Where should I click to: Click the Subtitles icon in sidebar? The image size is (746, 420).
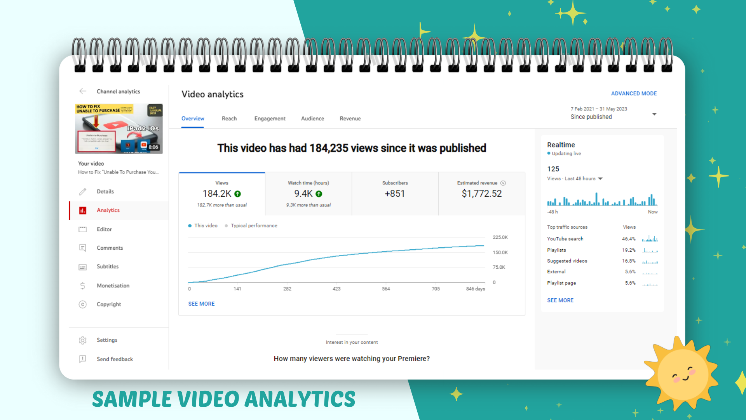click(x=83, y=267)
